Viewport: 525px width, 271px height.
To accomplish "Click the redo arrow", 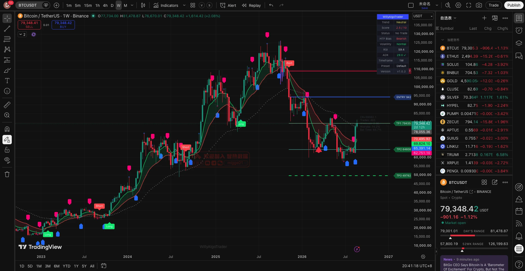I will (281, 5).
